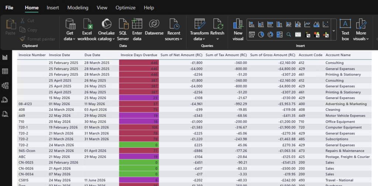Insert a clustered column chart visual
The height and width of the screenshot is (186, 378).
click(279, 24)
